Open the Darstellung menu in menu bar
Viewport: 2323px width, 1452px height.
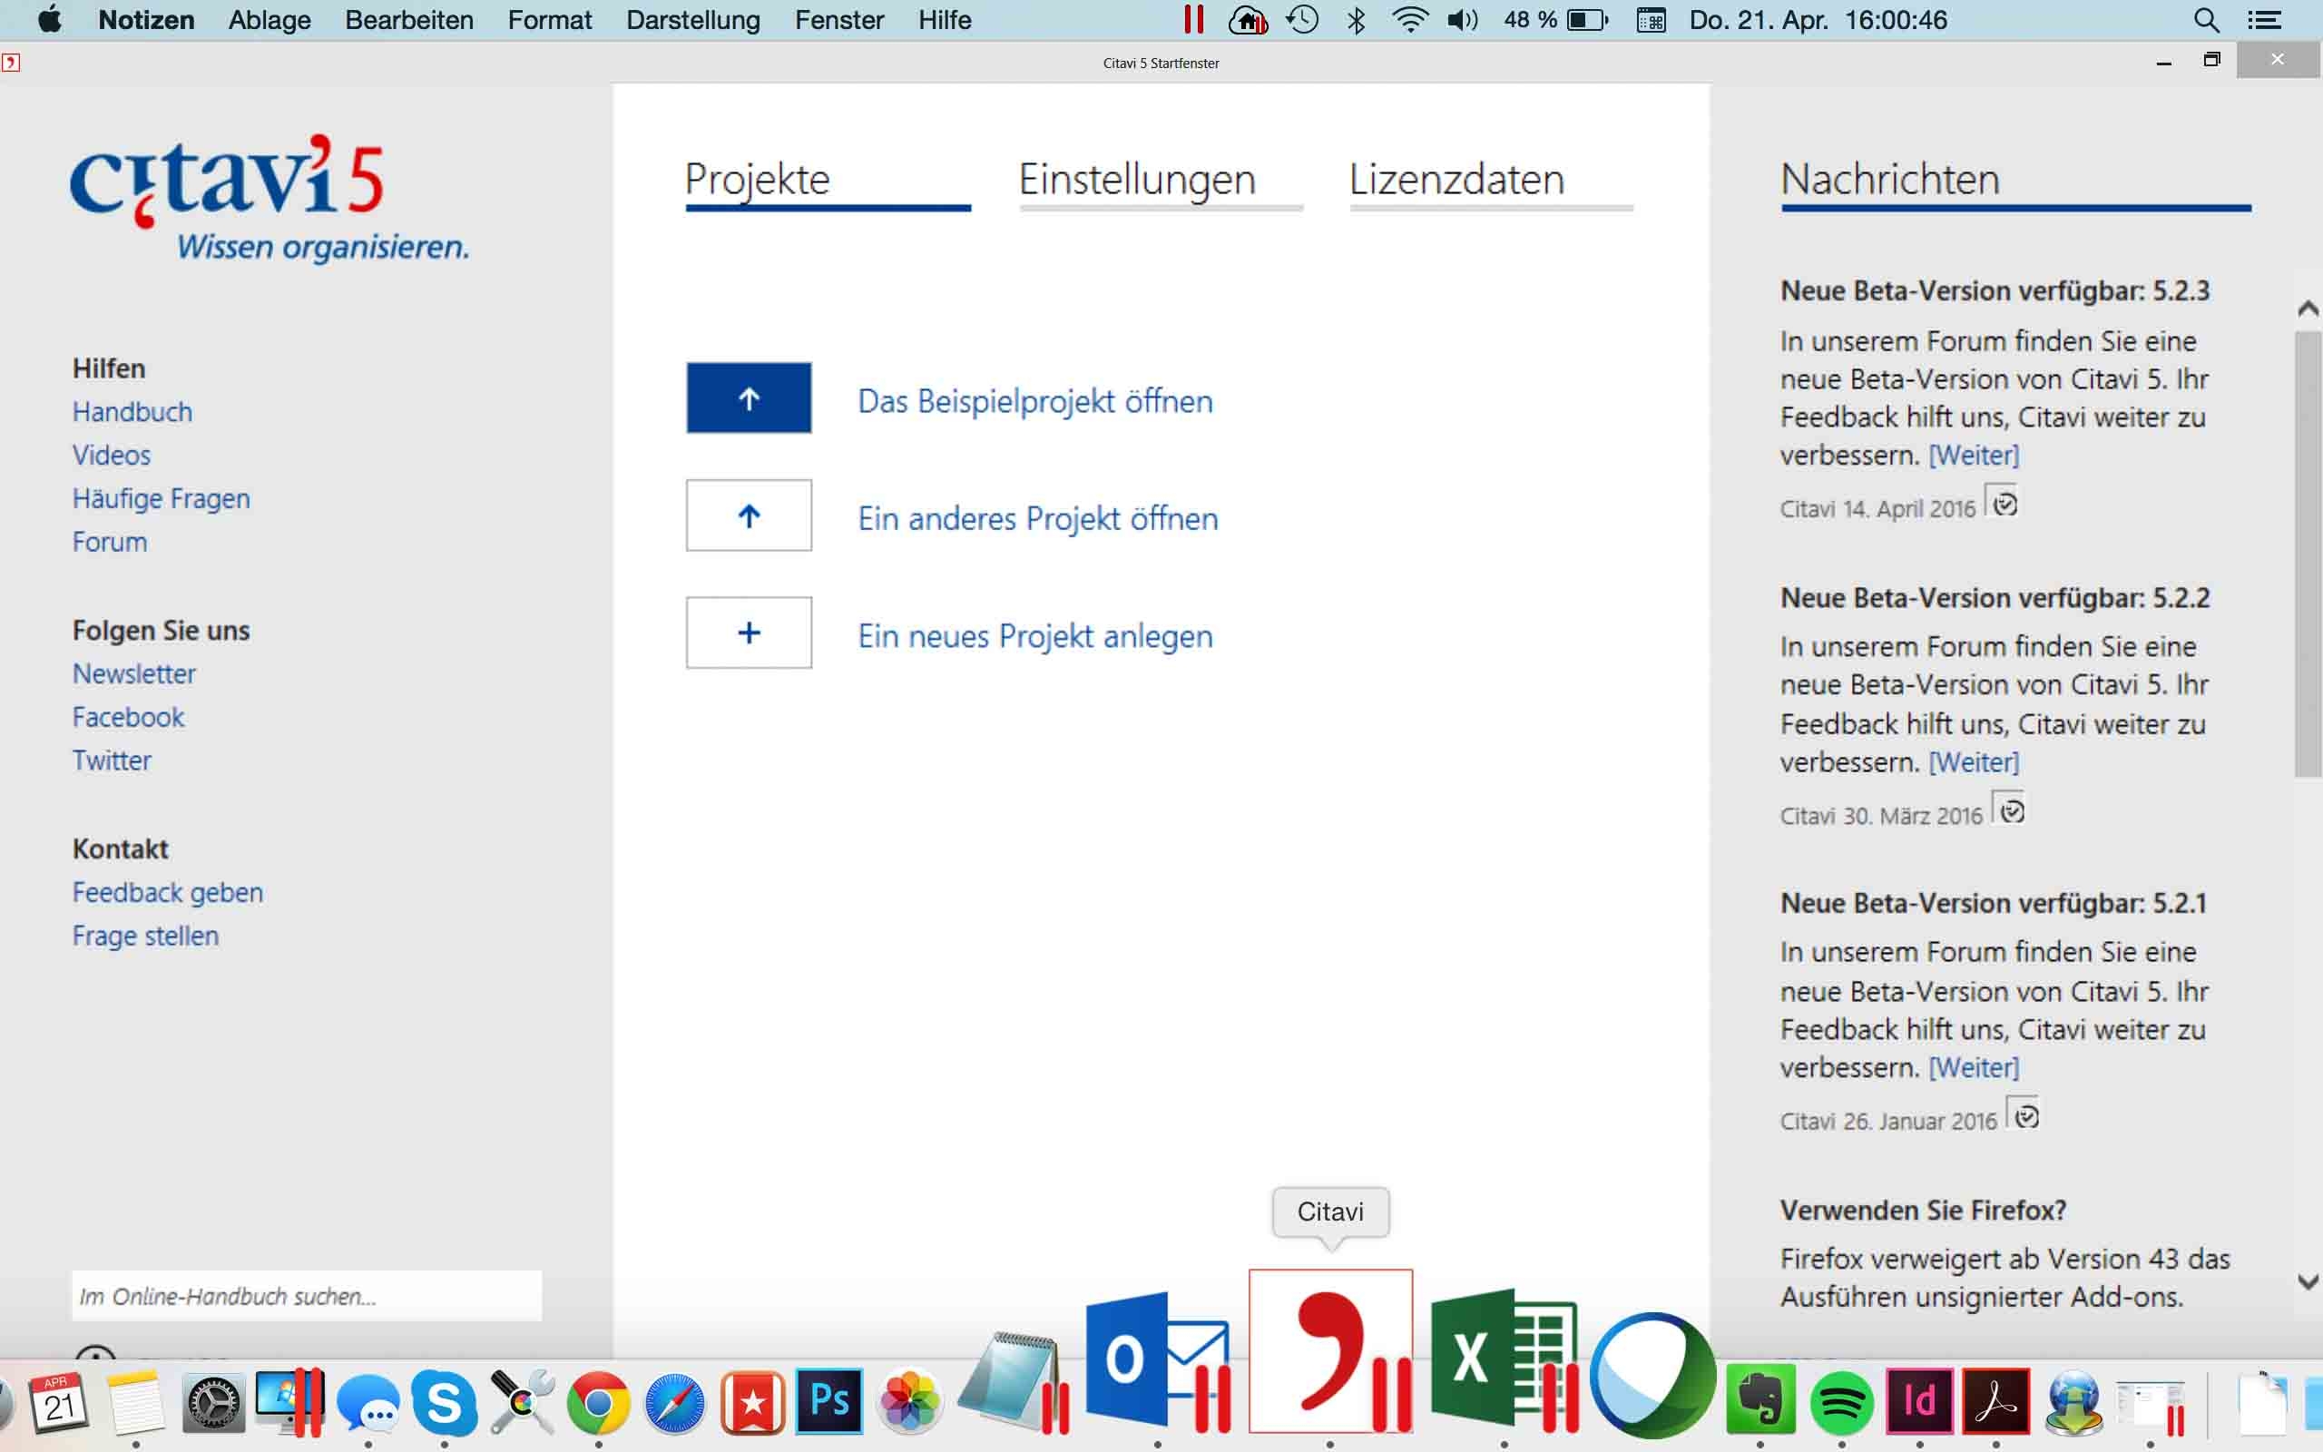(692, 20)
